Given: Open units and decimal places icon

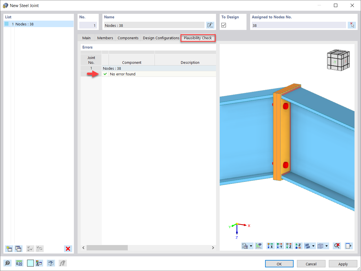Looking at the screenshot, I should click(x=19, y=263).
